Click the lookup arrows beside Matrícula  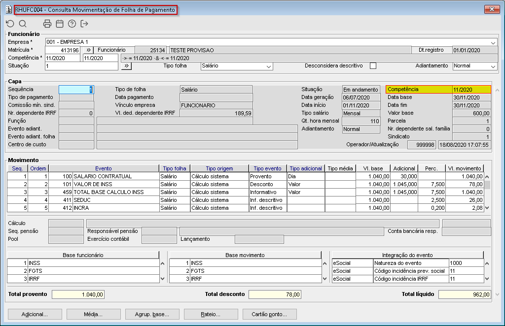point(88,50)
